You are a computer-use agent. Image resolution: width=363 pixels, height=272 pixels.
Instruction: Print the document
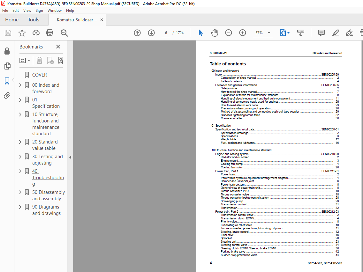[x=50, y=33]
